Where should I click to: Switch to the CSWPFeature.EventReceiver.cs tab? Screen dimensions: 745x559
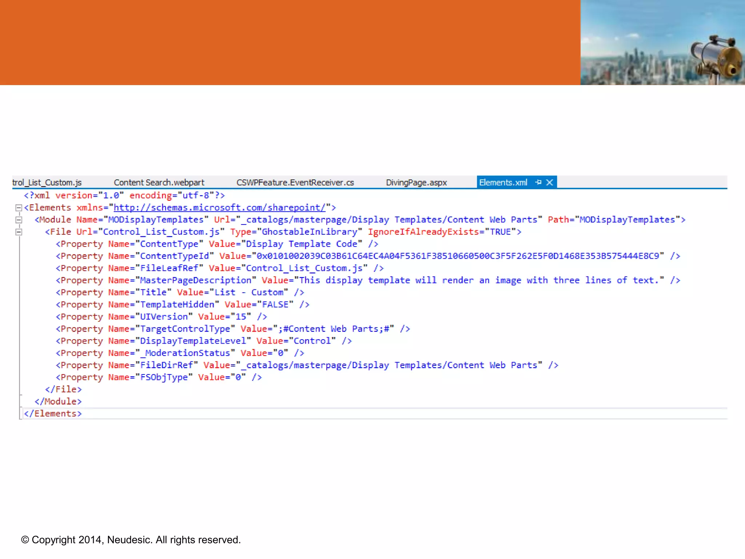click(295, 182)
